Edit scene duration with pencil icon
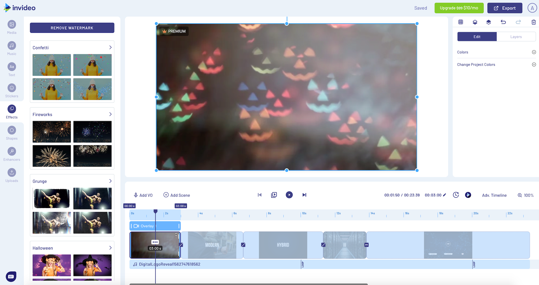The width and height of the screenshot is (539, 285). click(x=445, y=195)
